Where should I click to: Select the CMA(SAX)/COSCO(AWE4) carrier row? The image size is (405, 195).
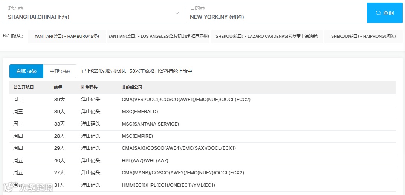(203, 149)
